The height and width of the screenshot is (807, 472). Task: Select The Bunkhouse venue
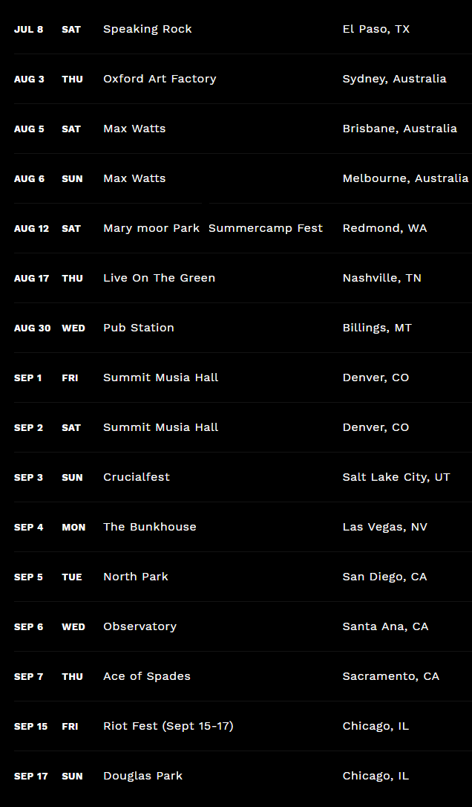click(x=150, y=527)
